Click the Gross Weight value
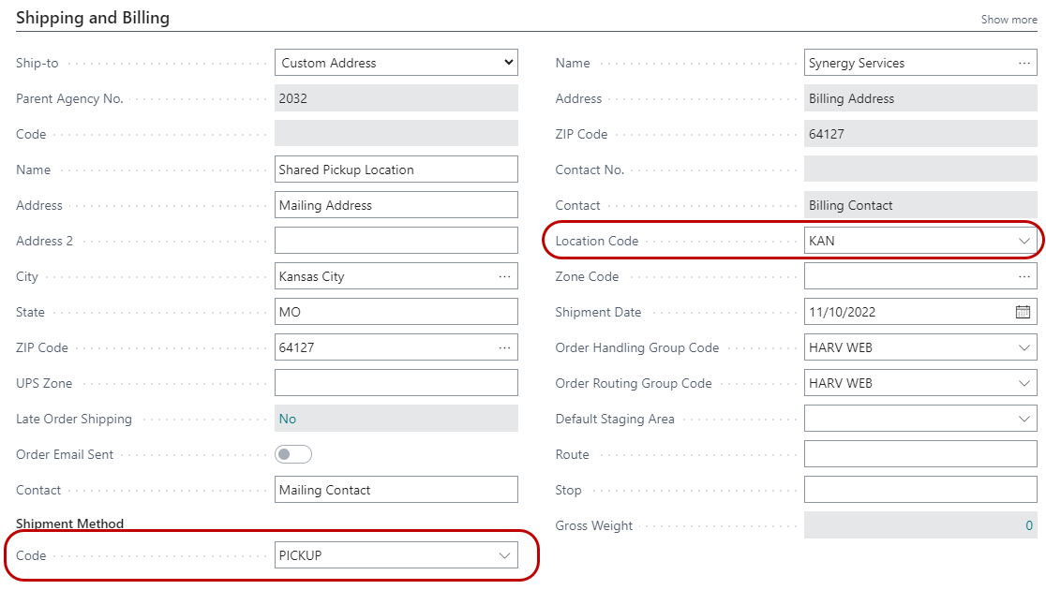Viewport: 1046px width, 590px height. 1028,525
